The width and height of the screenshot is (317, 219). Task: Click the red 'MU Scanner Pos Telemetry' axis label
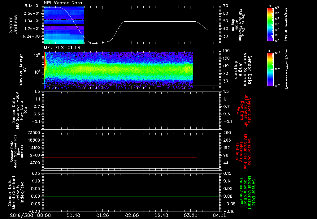[243, 152]
